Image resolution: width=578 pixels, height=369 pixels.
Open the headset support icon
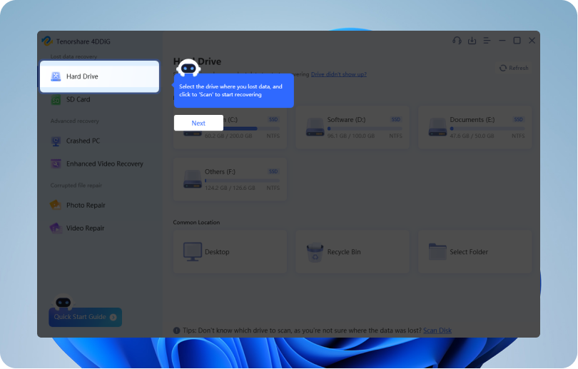457,41
